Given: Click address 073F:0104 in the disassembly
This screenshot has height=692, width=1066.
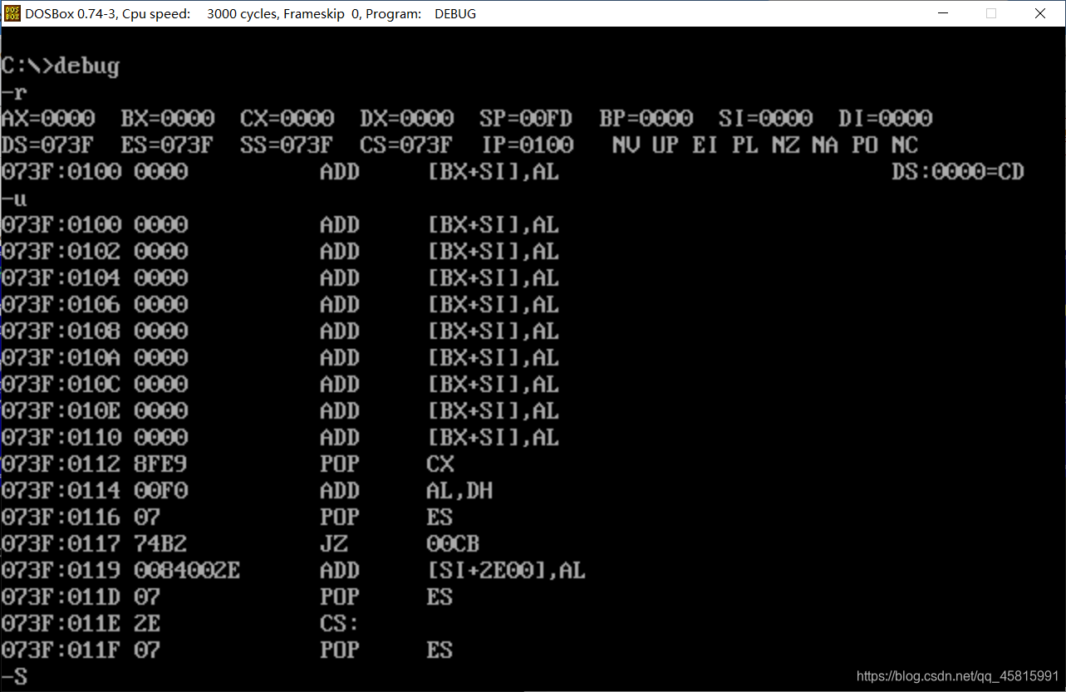Looking at the screenshot, I should coord(61,278).
